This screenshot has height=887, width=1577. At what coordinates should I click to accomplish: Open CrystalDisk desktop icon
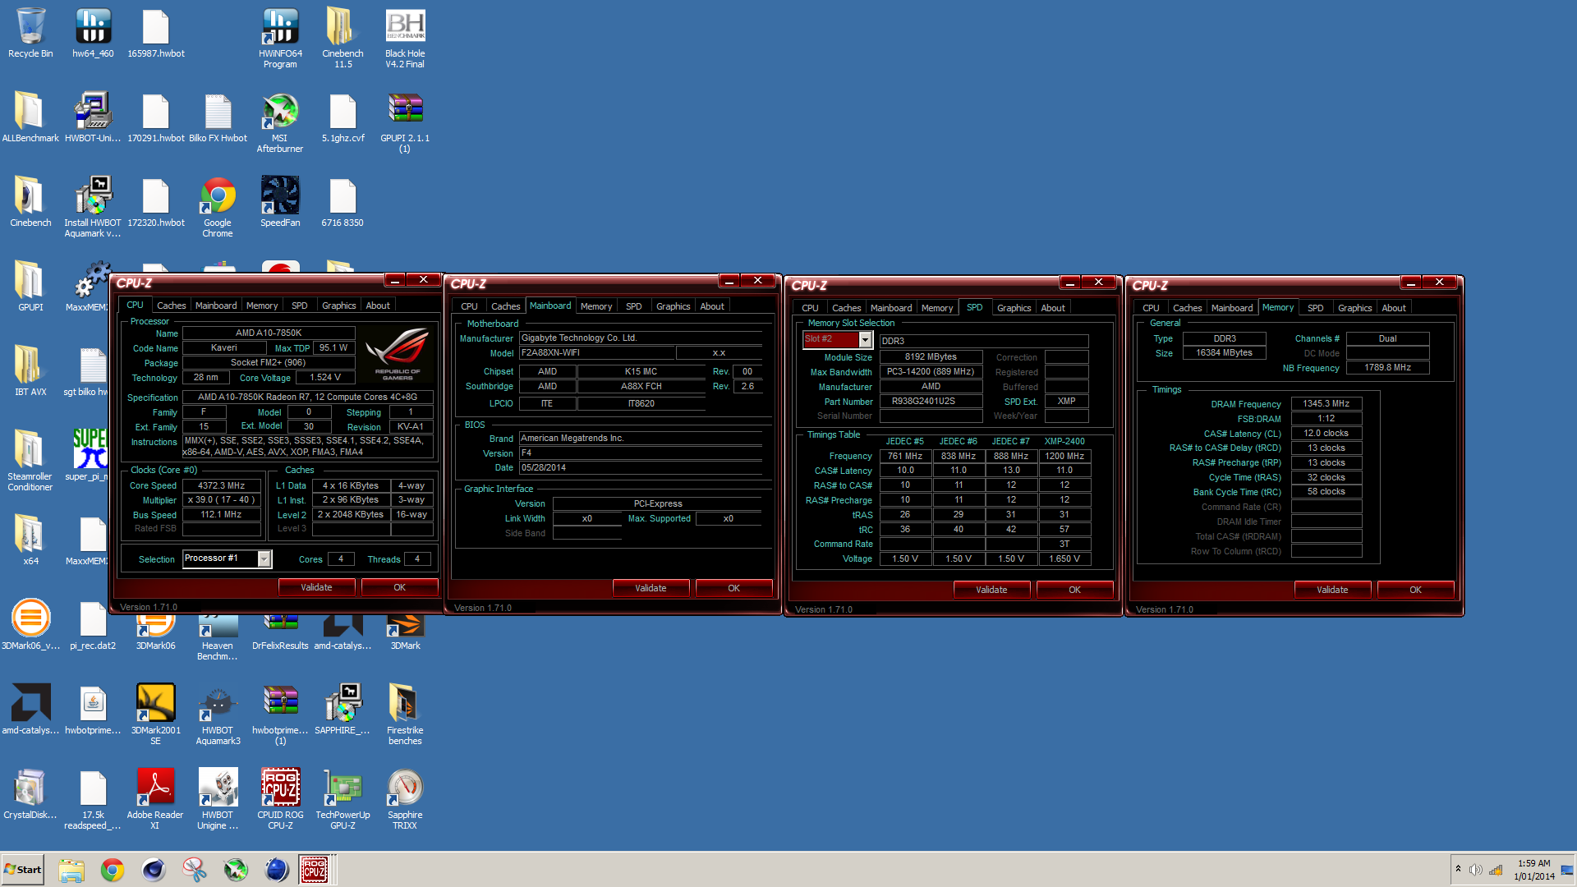pos(30,793)
